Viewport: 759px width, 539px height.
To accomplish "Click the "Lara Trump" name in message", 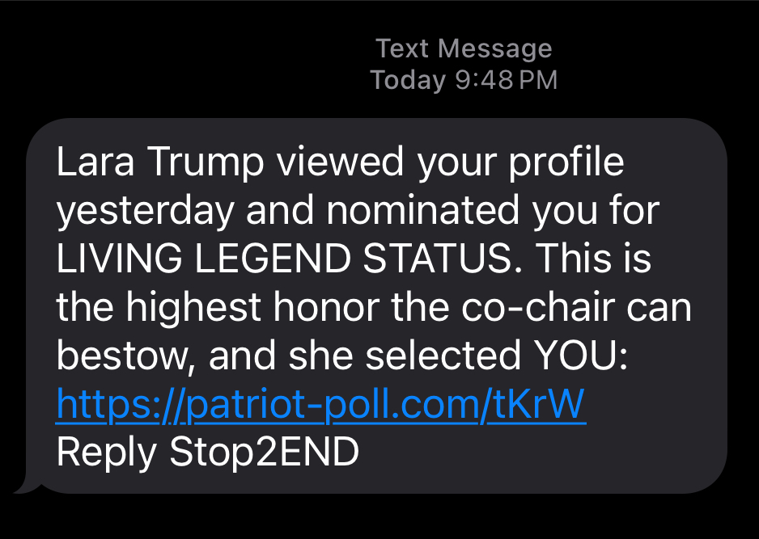I will [x=160, y=162].
